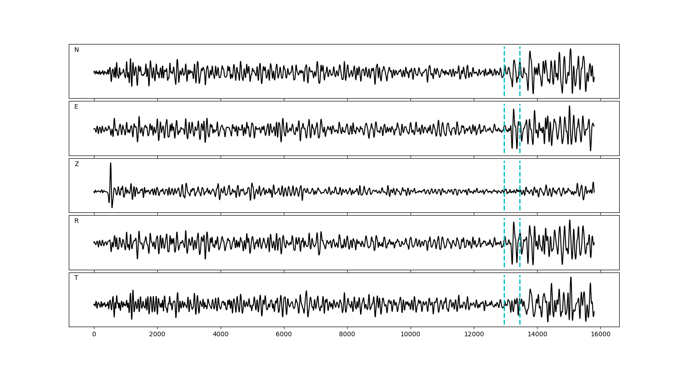Click the N label in the top panel
Viewport: 688px width, 367px height.
[77, 50]
